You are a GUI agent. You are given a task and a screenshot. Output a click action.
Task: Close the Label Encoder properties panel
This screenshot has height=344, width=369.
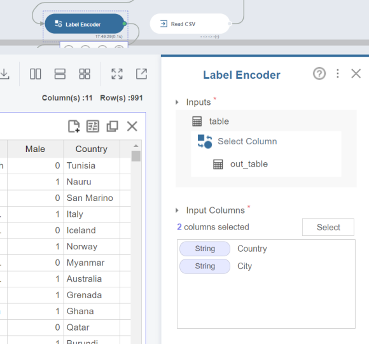click(x=356, y=74)
